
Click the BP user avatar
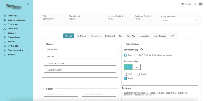click(x=201, y=4)
